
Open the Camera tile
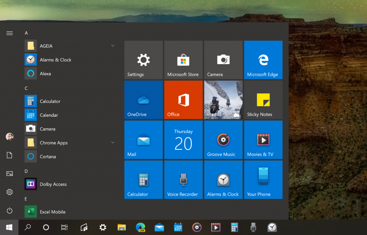pyautogui.click(x=223, y=60)
